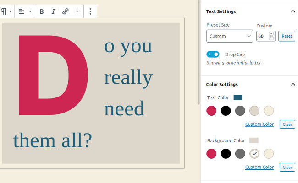Click the paragraph block type icon
This screenshot has width=298, height=183.
pos(4,11)
